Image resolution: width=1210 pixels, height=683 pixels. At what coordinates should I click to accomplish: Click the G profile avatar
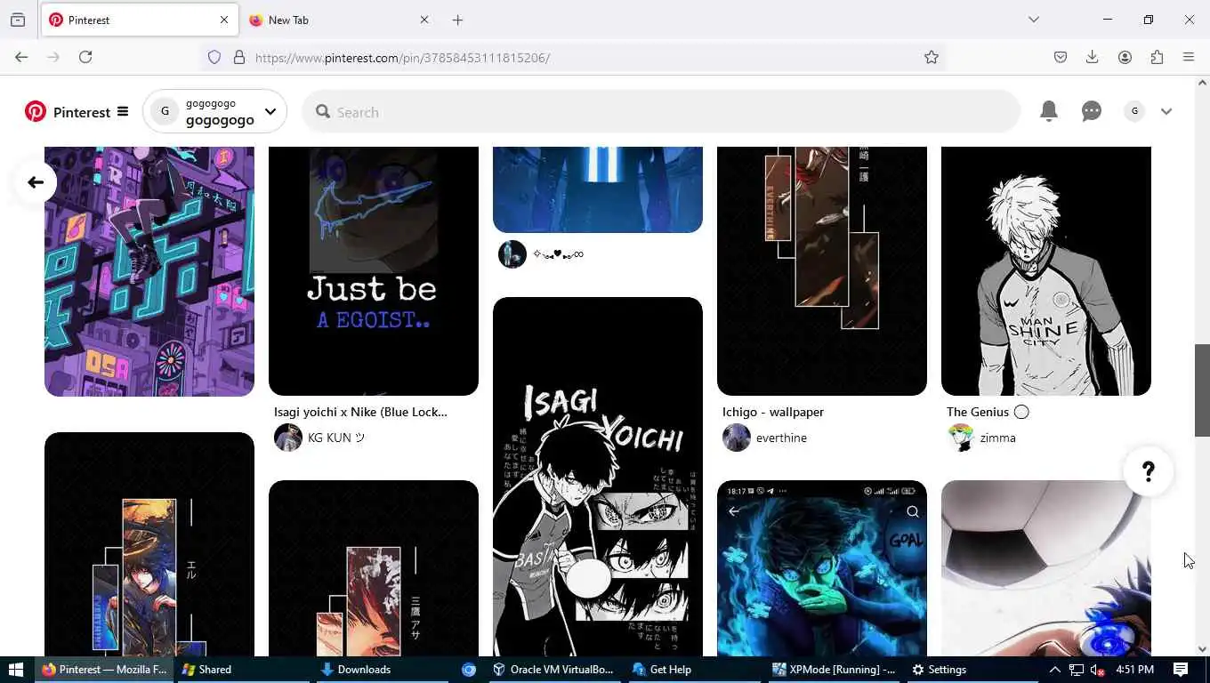tap(1133, 111)
